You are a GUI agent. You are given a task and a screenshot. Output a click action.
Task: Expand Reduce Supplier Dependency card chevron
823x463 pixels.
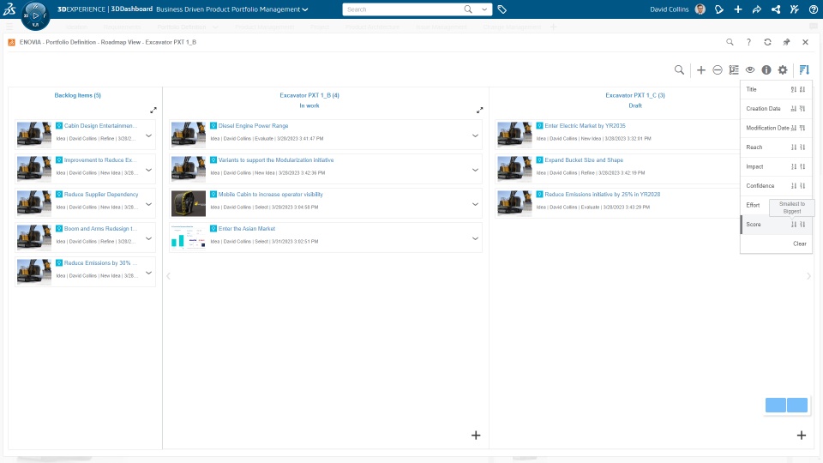[x=148, y=204]
